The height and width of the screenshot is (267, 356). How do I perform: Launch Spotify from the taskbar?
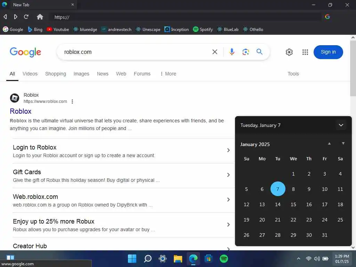(x=224, y=259)
